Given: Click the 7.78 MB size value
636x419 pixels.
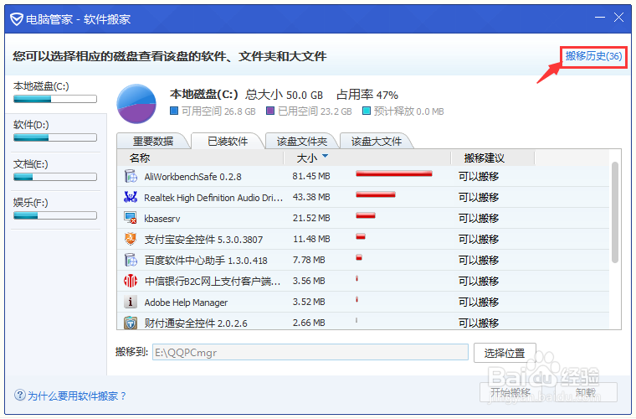Looking at the screenshot, I should [309, 260].
